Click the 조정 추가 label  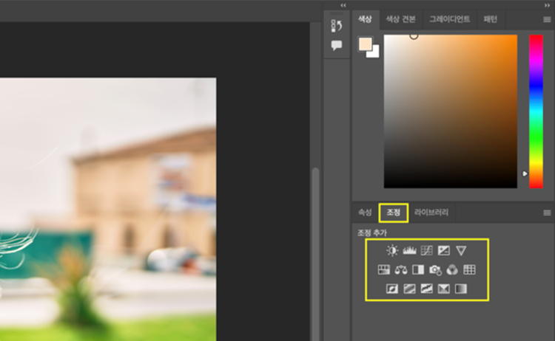[372, 233]
